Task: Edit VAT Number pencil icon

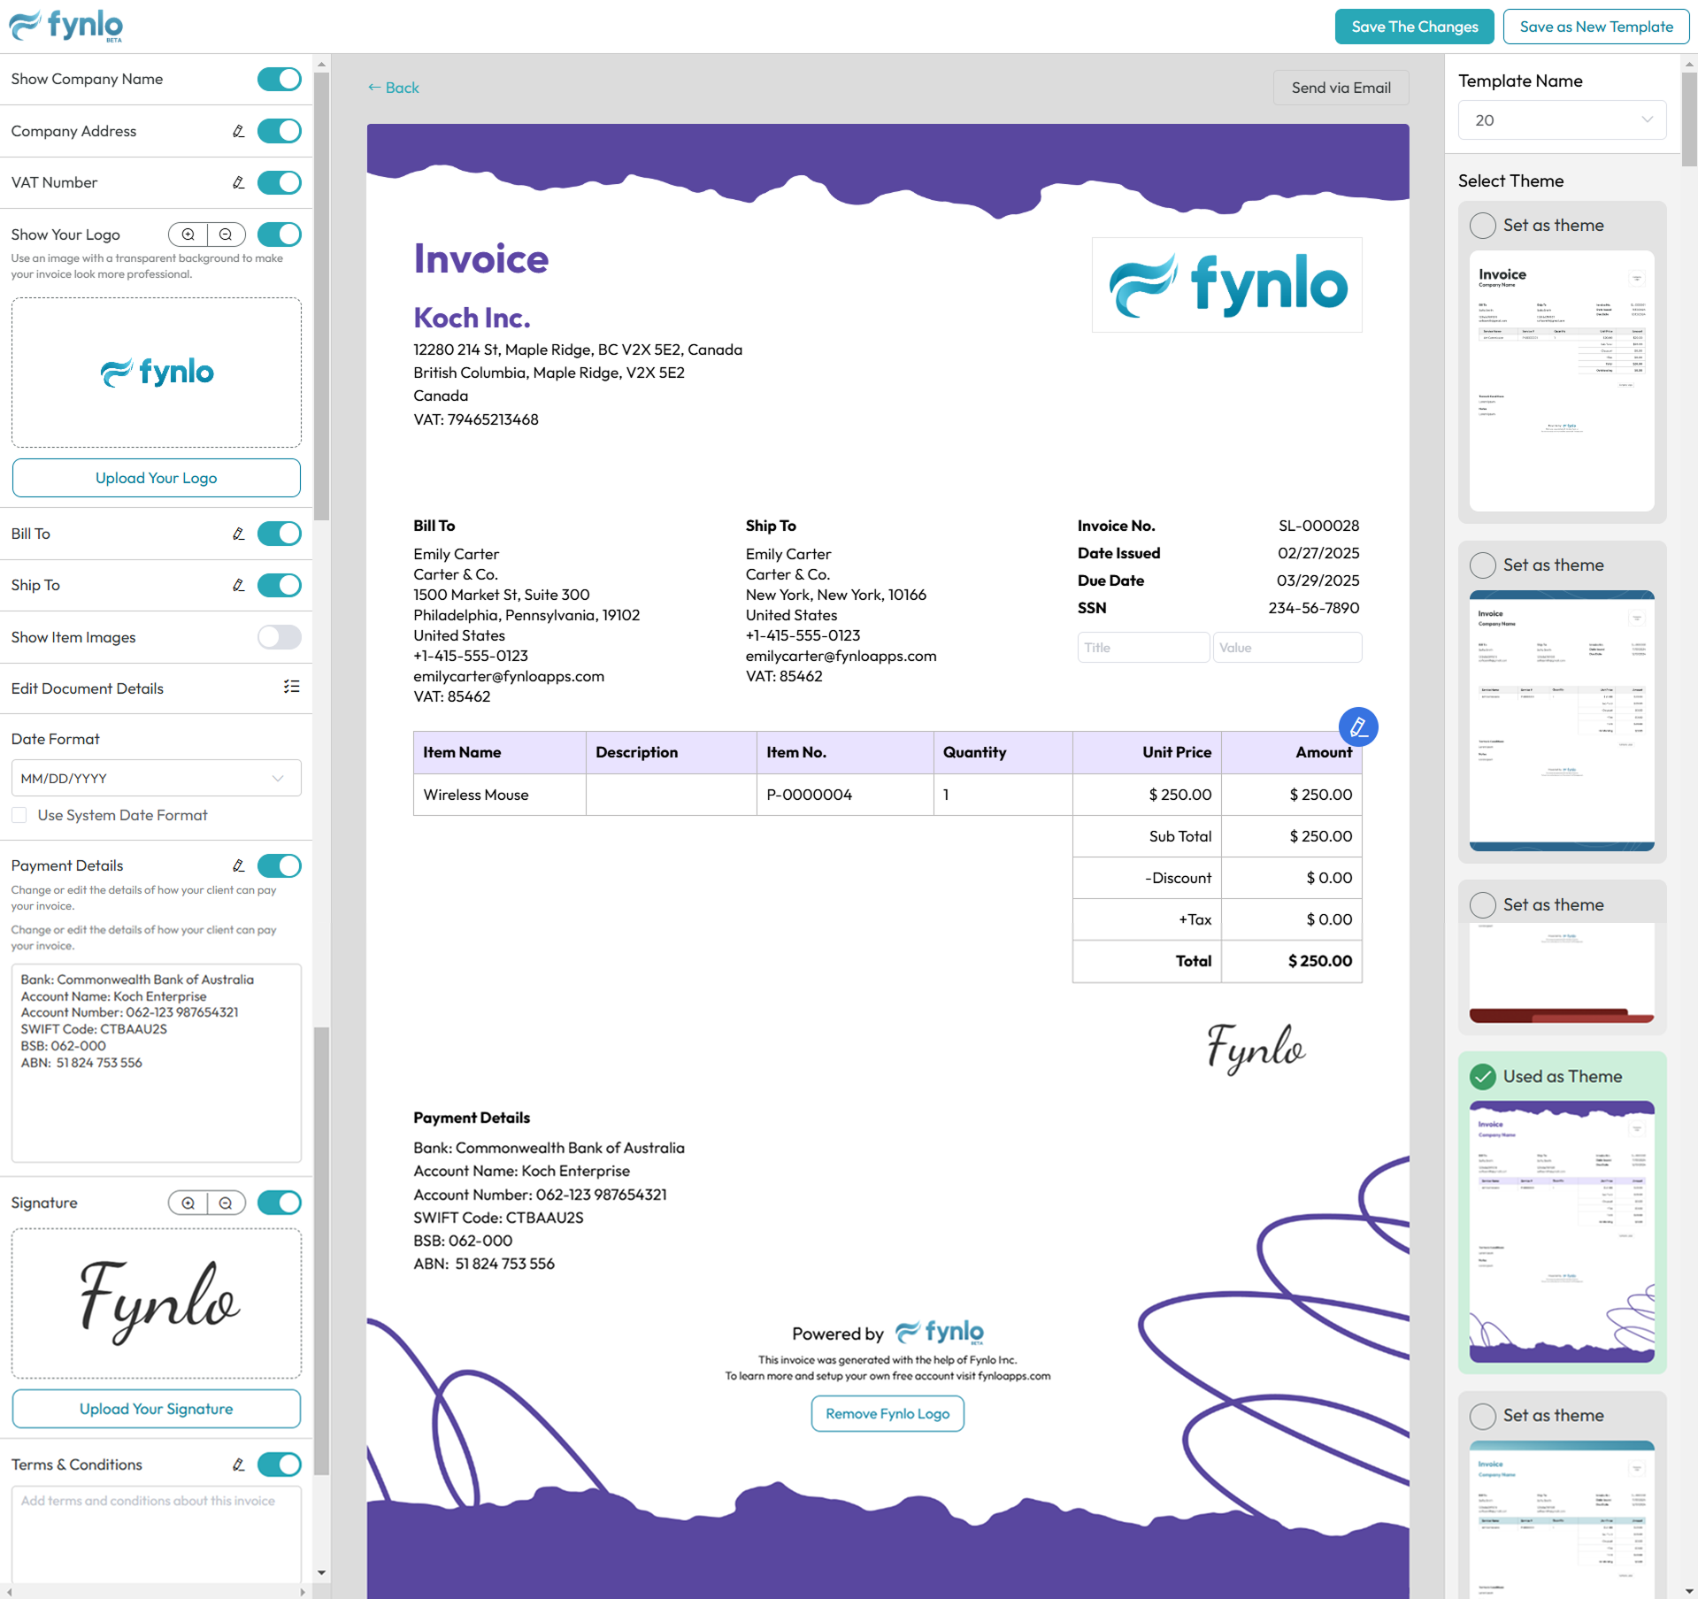Action: [238, 182]
